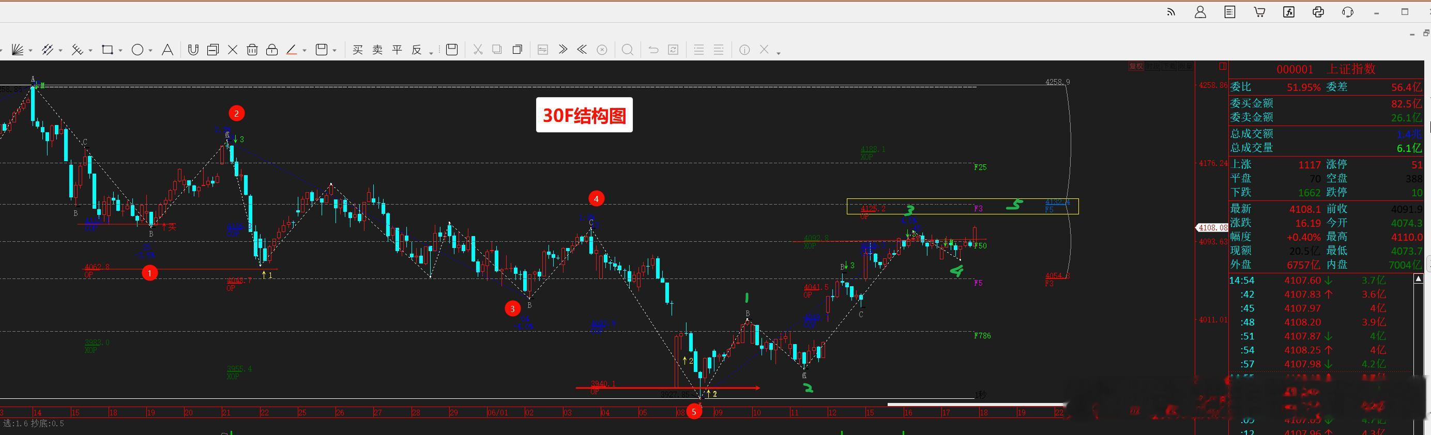Open rectangle tool dropdown arrow
The width and height of the screenshot is (1431, 435).
[120, 51]
